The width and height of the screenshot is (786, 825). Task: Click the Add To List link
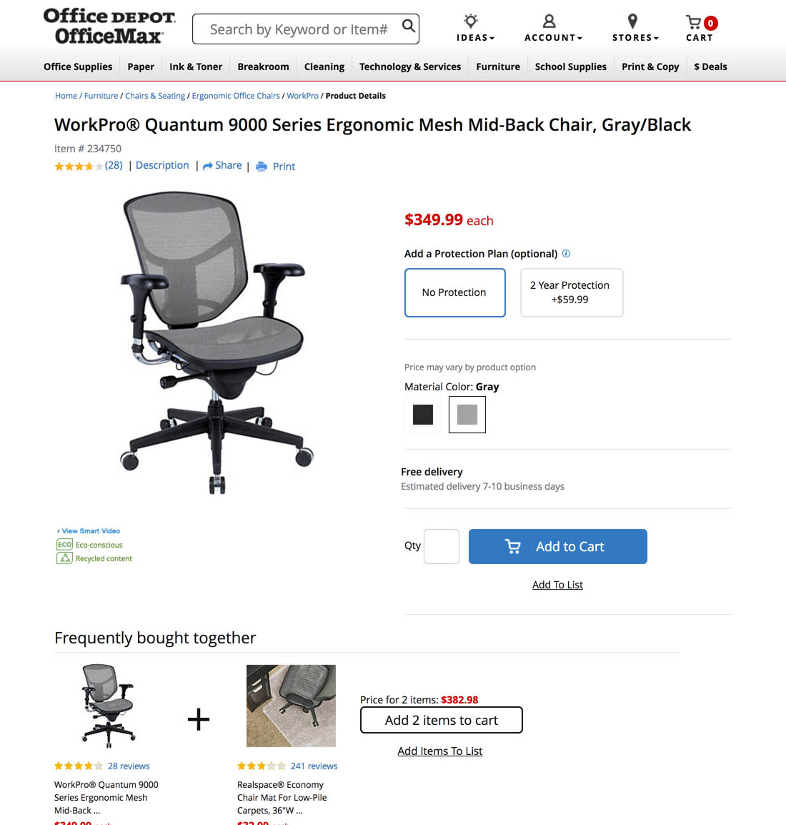point(557,585)
